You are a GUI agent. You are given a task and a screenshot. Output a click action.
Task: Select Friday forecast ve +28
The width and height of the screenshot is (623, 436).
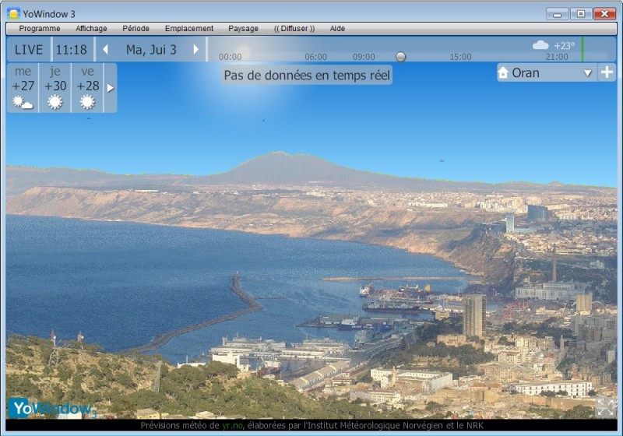87,88
